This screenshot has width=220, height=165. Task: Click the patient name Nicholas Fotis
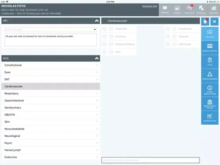pyautogui.click(x=14, y=6)
